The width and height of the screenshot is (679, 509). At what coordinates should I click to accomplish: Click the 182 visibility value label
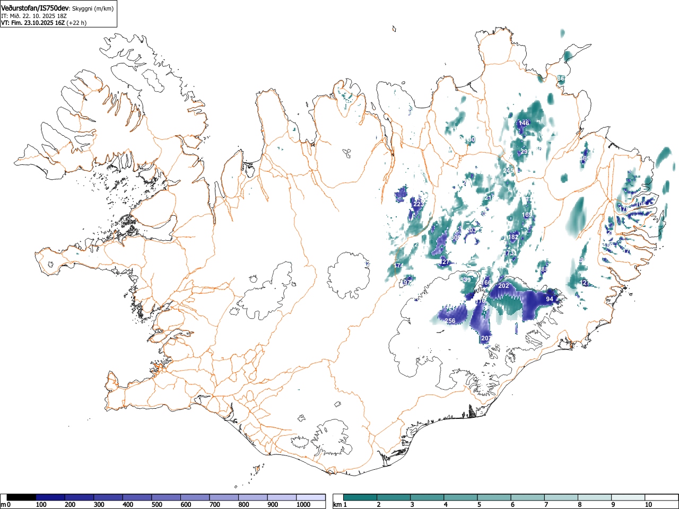(513, 237)
